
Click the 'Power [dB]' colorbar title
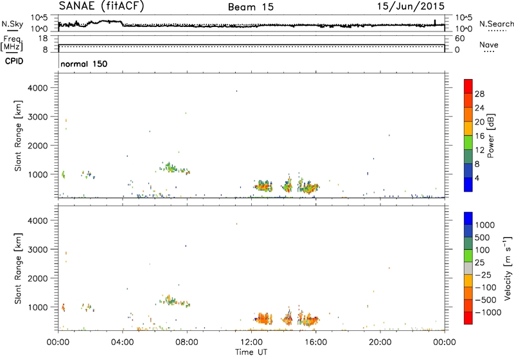point(490,136)
